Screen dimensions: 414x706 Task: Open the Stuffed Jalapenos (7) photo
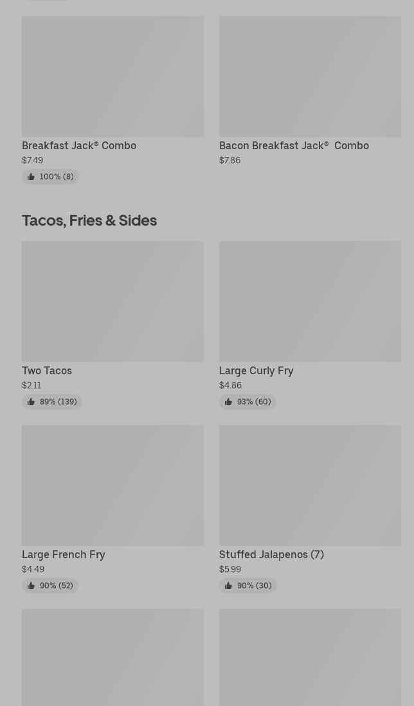(310, 485)
